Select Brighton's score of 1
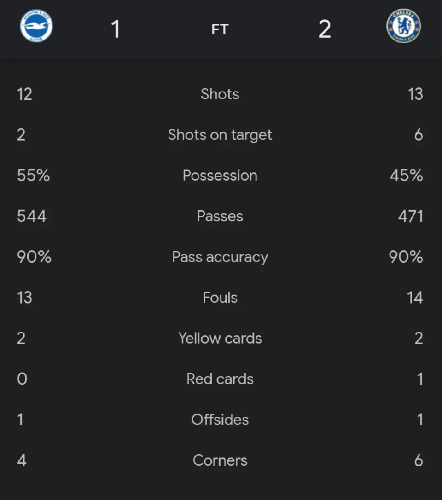 [x=116, y=29]
